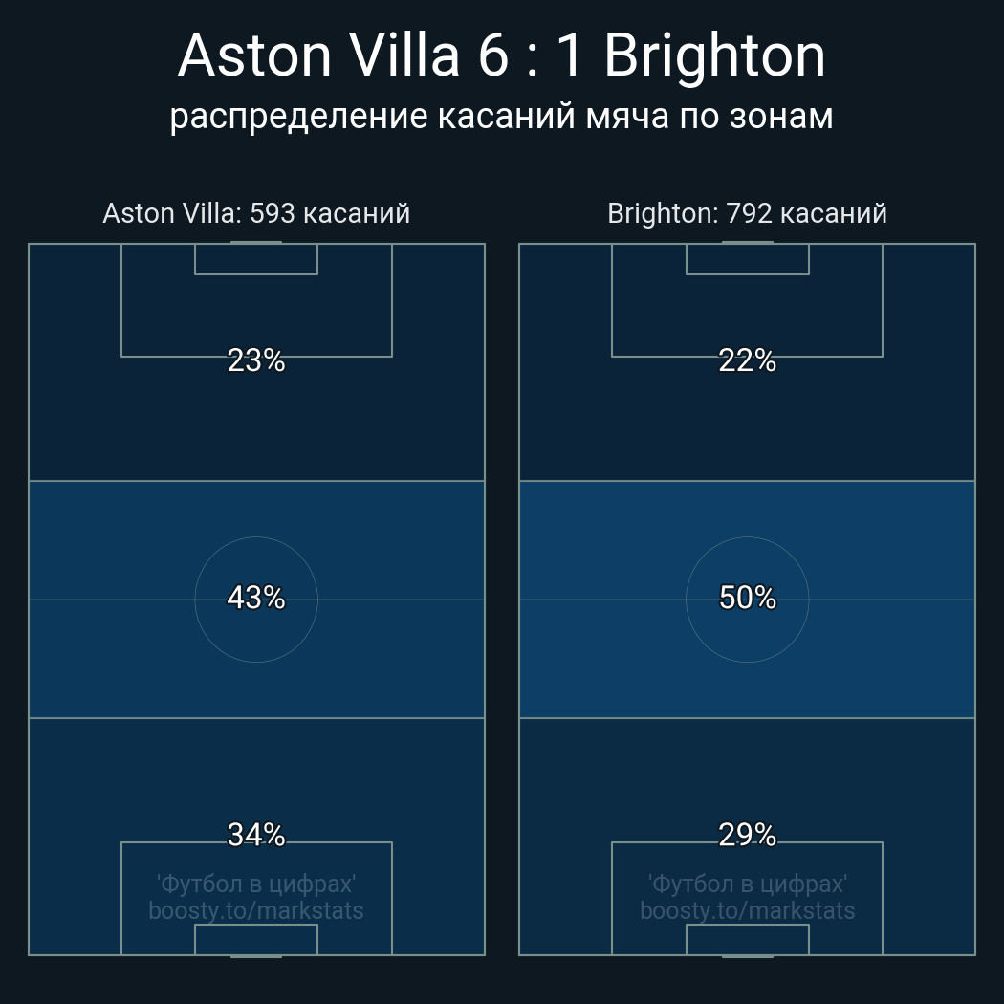
Task: Click the Brighton 792 касаний label
Action: tap(747, 213)
